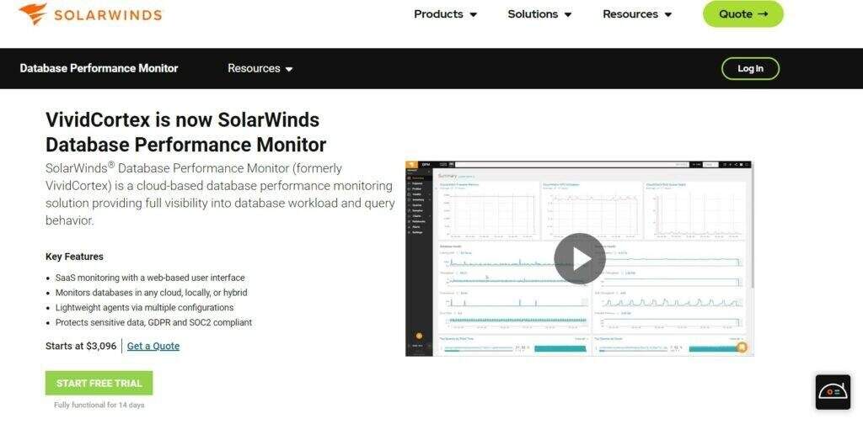Open the Products menu

[x=445, y=14]
